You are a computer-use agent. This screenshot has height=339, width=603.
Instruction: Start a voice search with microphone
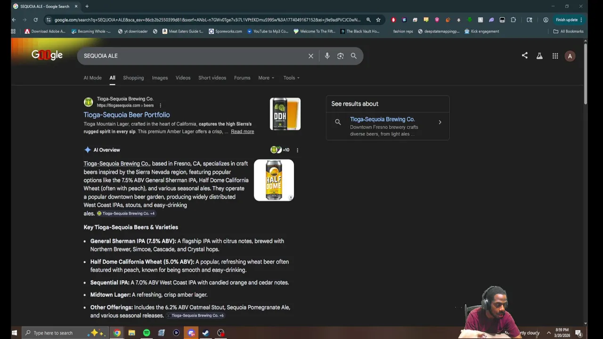[x=327, y=56]
